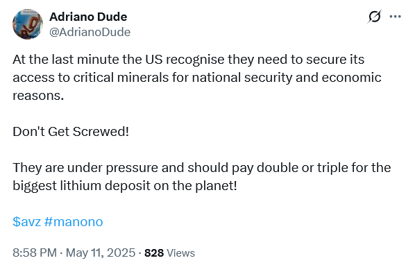
Task: Click the 'Don't Get Screwed!' line
Action: tap(71, 131)
